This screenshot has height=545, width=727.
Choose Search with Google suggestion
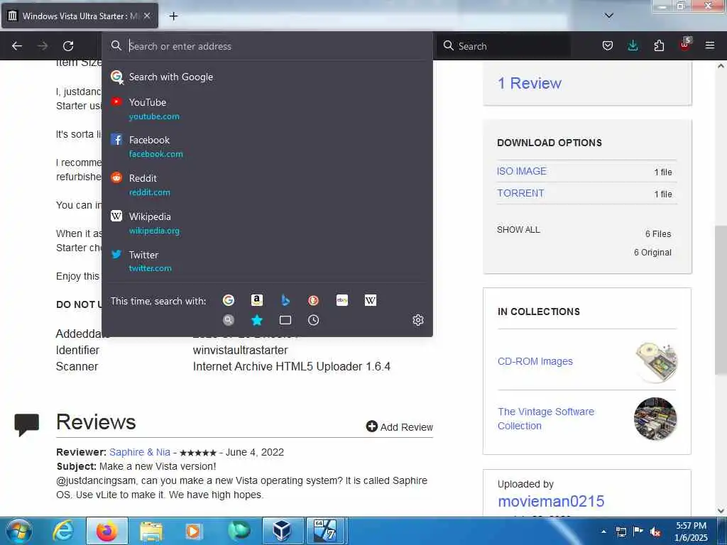pyautogui.click(x=267, y=77)
